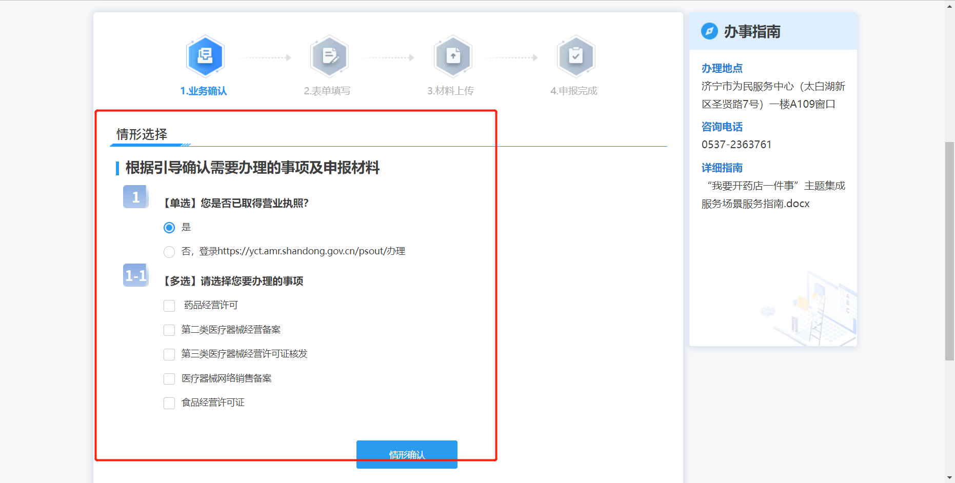Tick the 第二类医疗器械经营备案 checkbox
Viewport: 955px width, 483px height.
point(169,330)
